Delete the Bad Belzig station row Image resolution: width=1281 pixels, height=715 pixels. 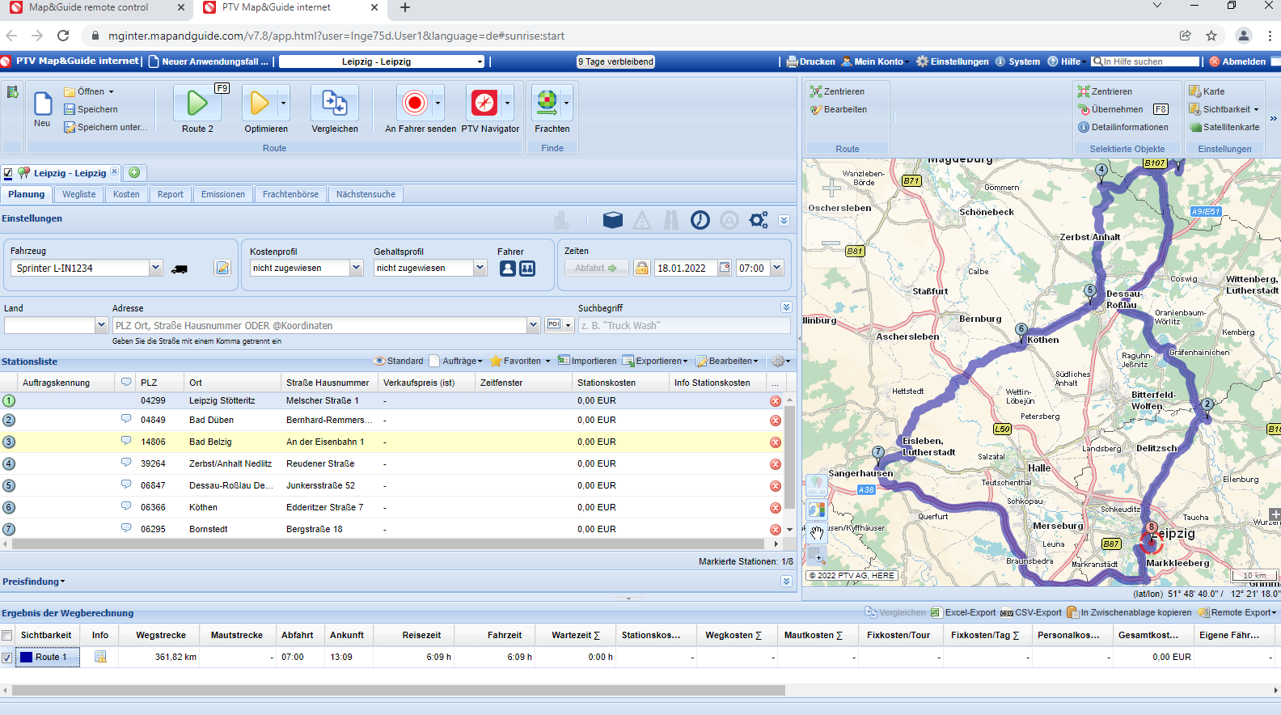tap(776, 442)
